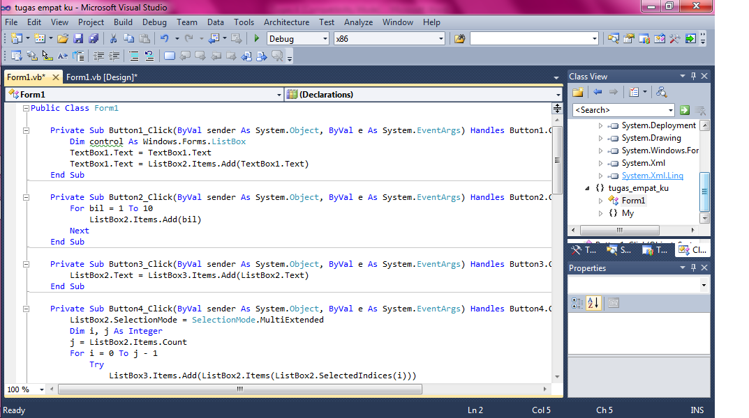
Task: Comment out the selected lines icon
Action: point(134,56)
